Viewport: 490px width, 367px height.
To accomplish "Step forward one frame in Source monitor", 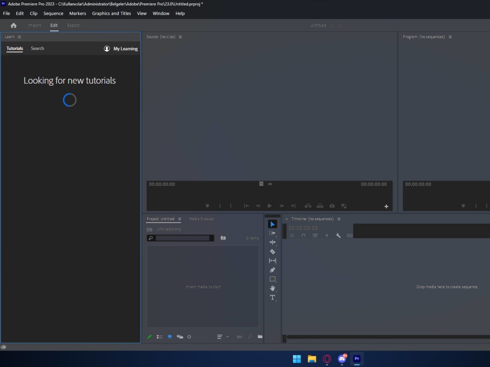I will [282, 206].
